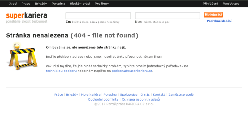Follow the technickou podporu link

tap(61, 71)
